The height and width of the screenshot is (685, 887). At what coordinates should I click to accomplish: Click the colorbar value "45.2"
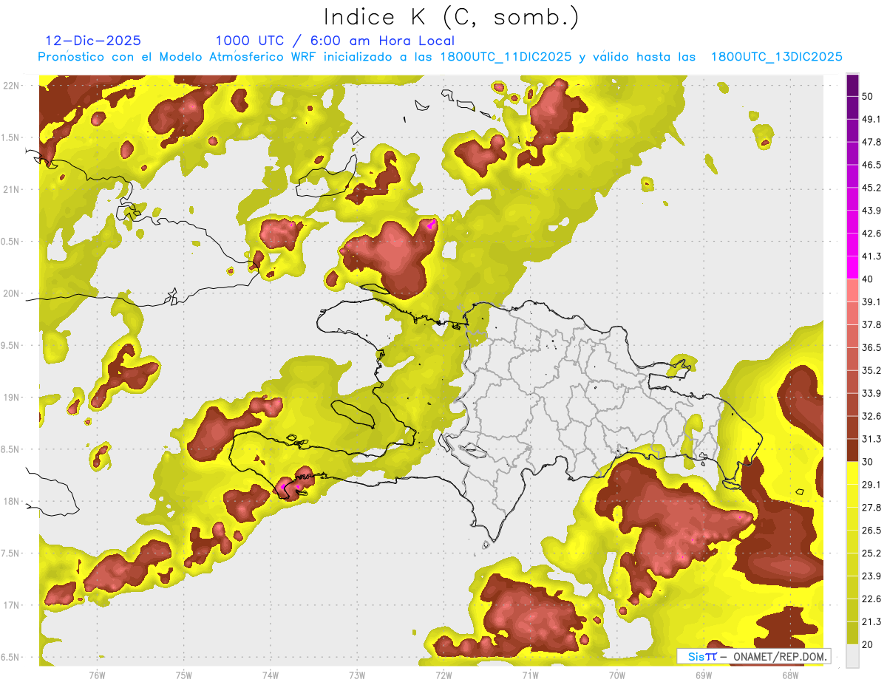pyautogui.click(x=871, y=188)
